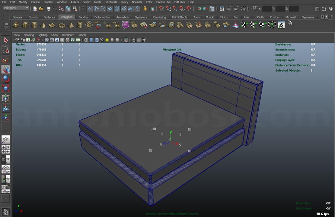Open the viewport Renderer menu

click(68, 35)
